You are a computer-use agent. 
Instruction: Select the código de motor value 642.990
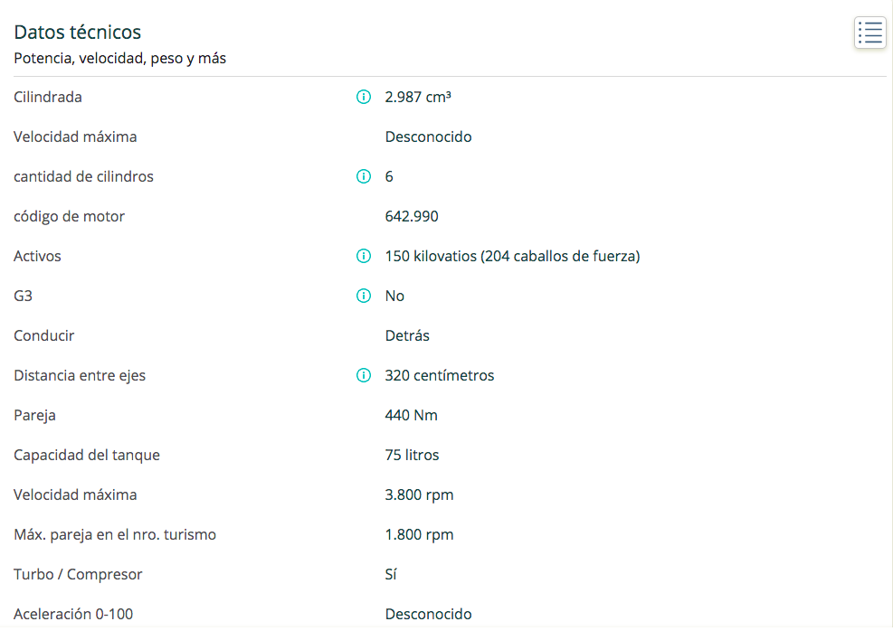click(412, 217)
